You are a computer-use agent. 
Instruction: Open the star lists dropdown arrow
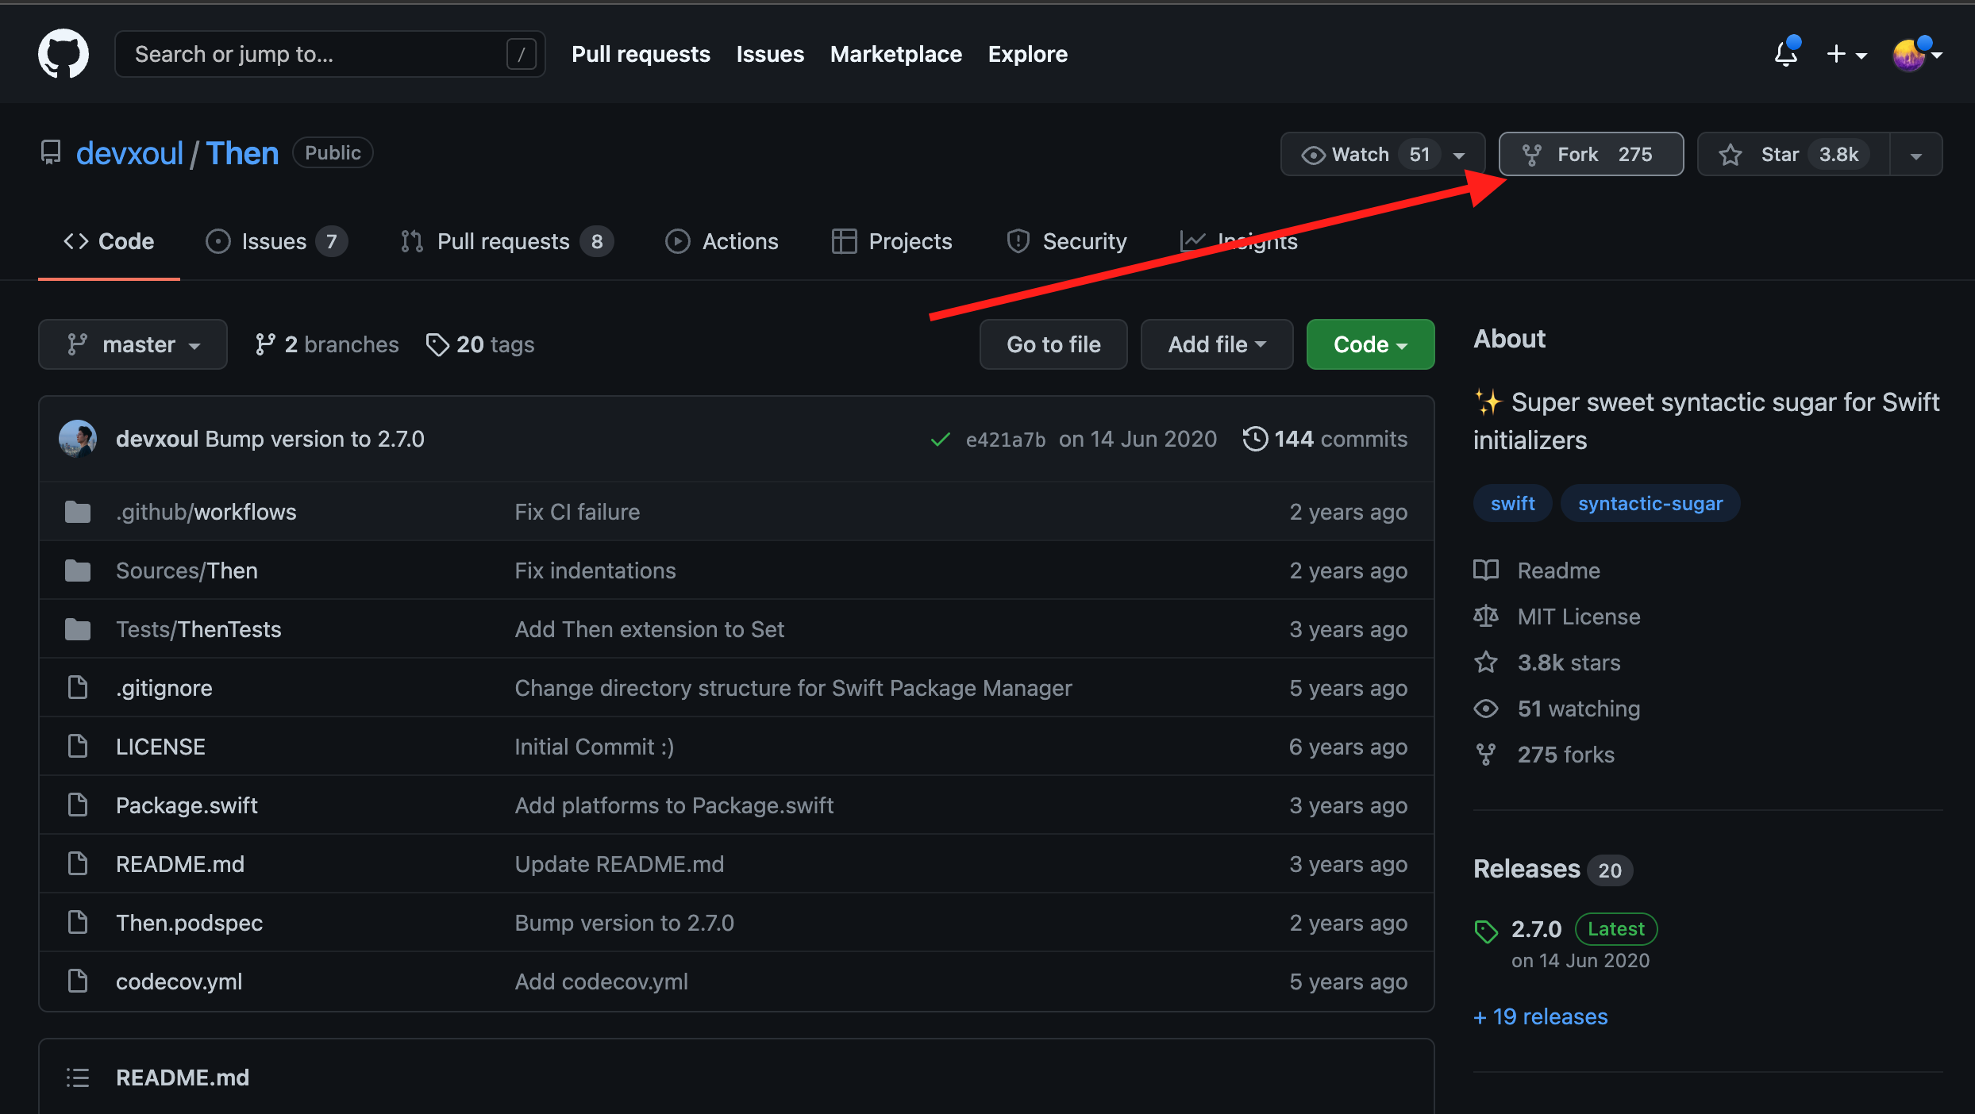coord(1916,154)
